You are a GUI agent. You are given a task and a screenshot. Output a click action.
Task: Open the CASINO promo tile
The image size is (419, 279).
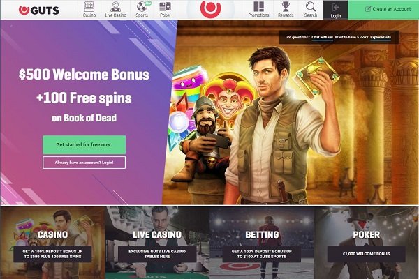tap(52, 243)
